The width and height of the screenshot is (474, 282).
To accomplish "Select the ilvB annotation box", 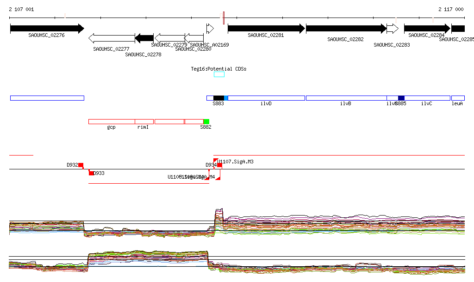I will point(346,98).
